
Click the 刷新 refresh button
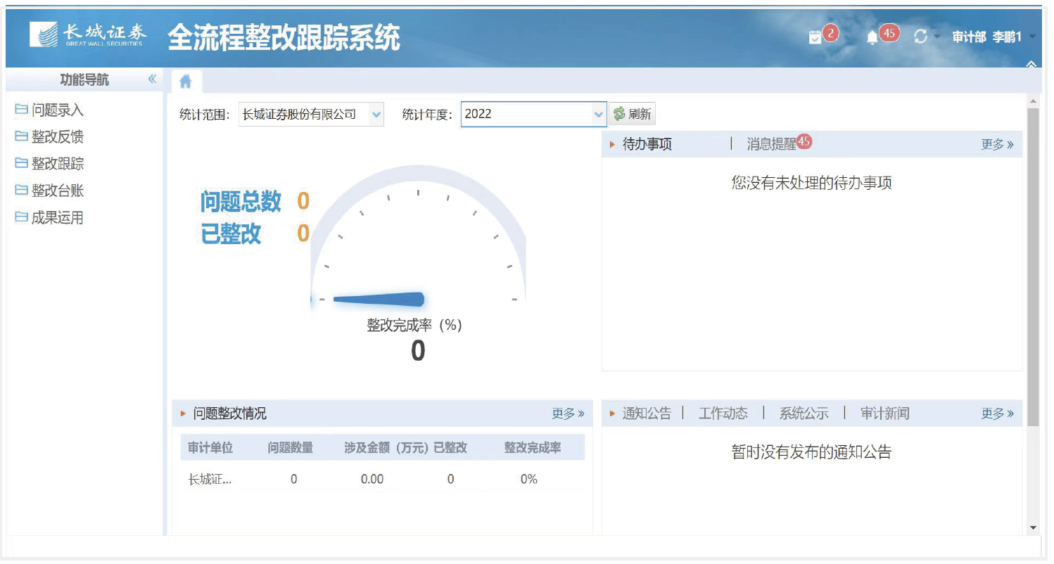point(632,114)
